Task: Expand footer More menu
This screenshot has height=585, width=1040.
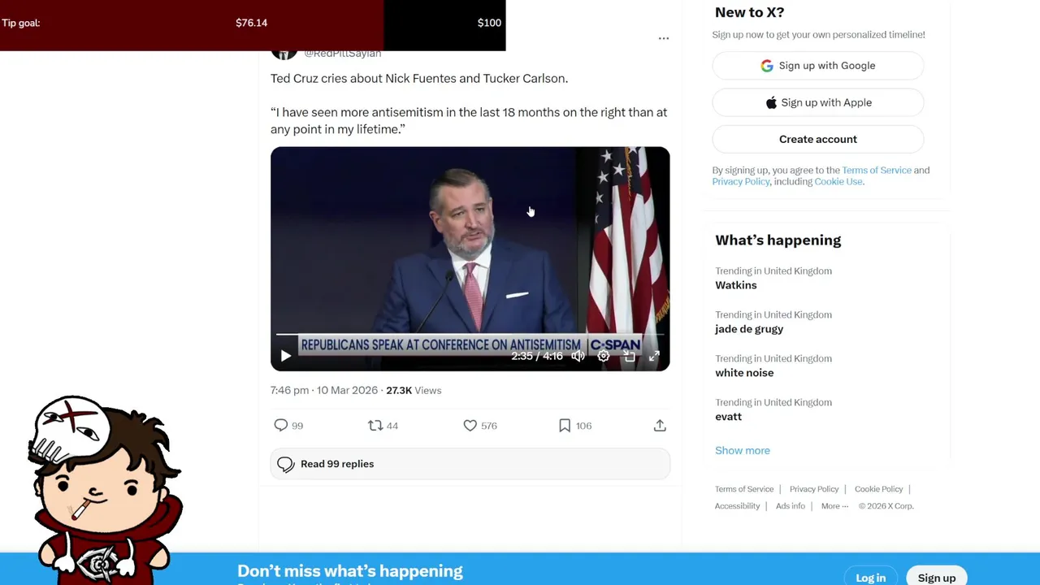Action: pyautogui.click(x=834, y=506)
